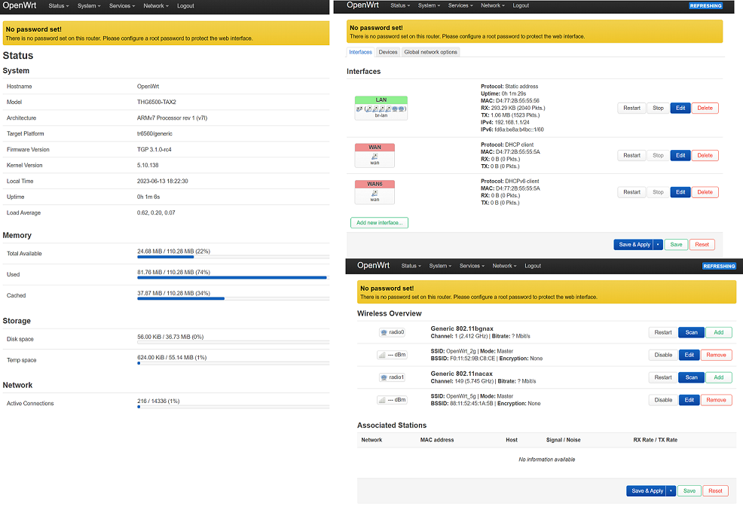Restart the WAN6 interface

pyautogui.click(x=631, y=192)
